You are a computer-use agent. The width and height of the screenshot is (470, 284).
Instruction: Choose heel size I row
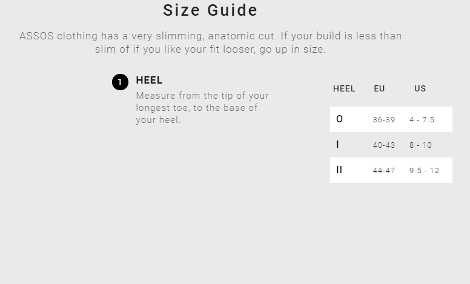tap(391, 145)
